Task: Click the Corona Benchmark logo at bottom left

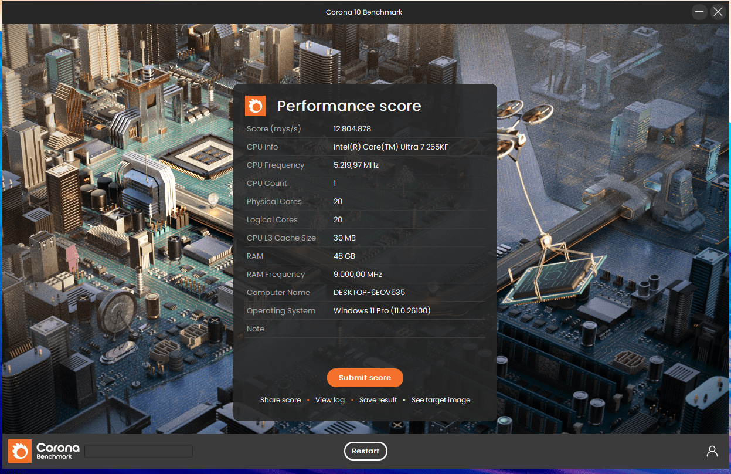Action: [x=20, y=451]
